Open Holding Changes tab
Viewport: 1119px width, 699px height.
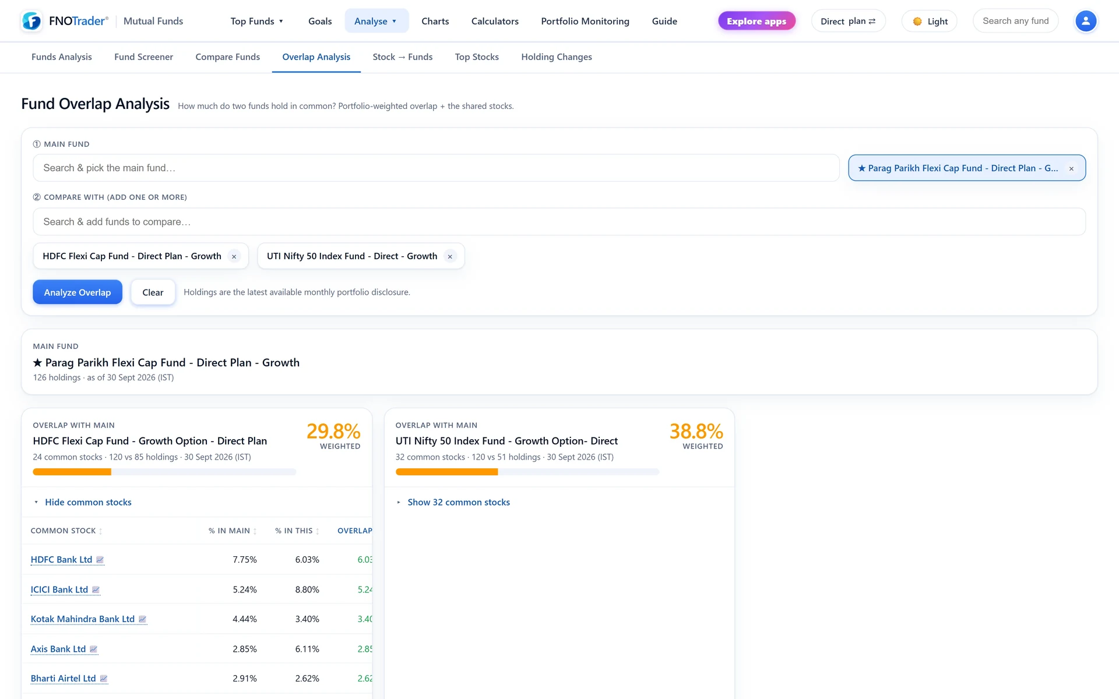pyautogui.click(x=557, y=57)
